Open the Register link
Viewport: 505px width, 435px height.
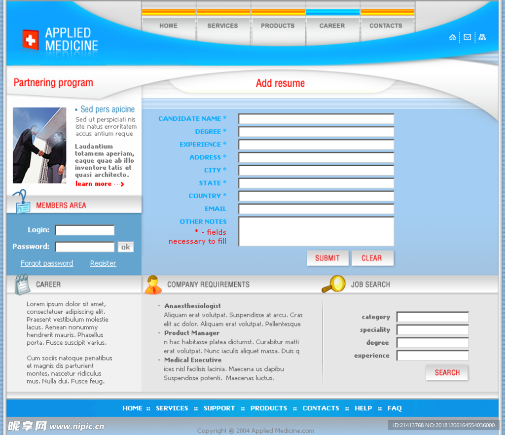point(103,263)
